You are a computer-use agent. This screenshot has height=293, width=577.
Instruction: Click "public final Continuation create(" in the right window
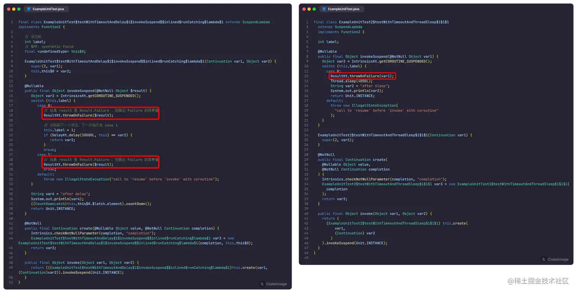click(353, 160)
